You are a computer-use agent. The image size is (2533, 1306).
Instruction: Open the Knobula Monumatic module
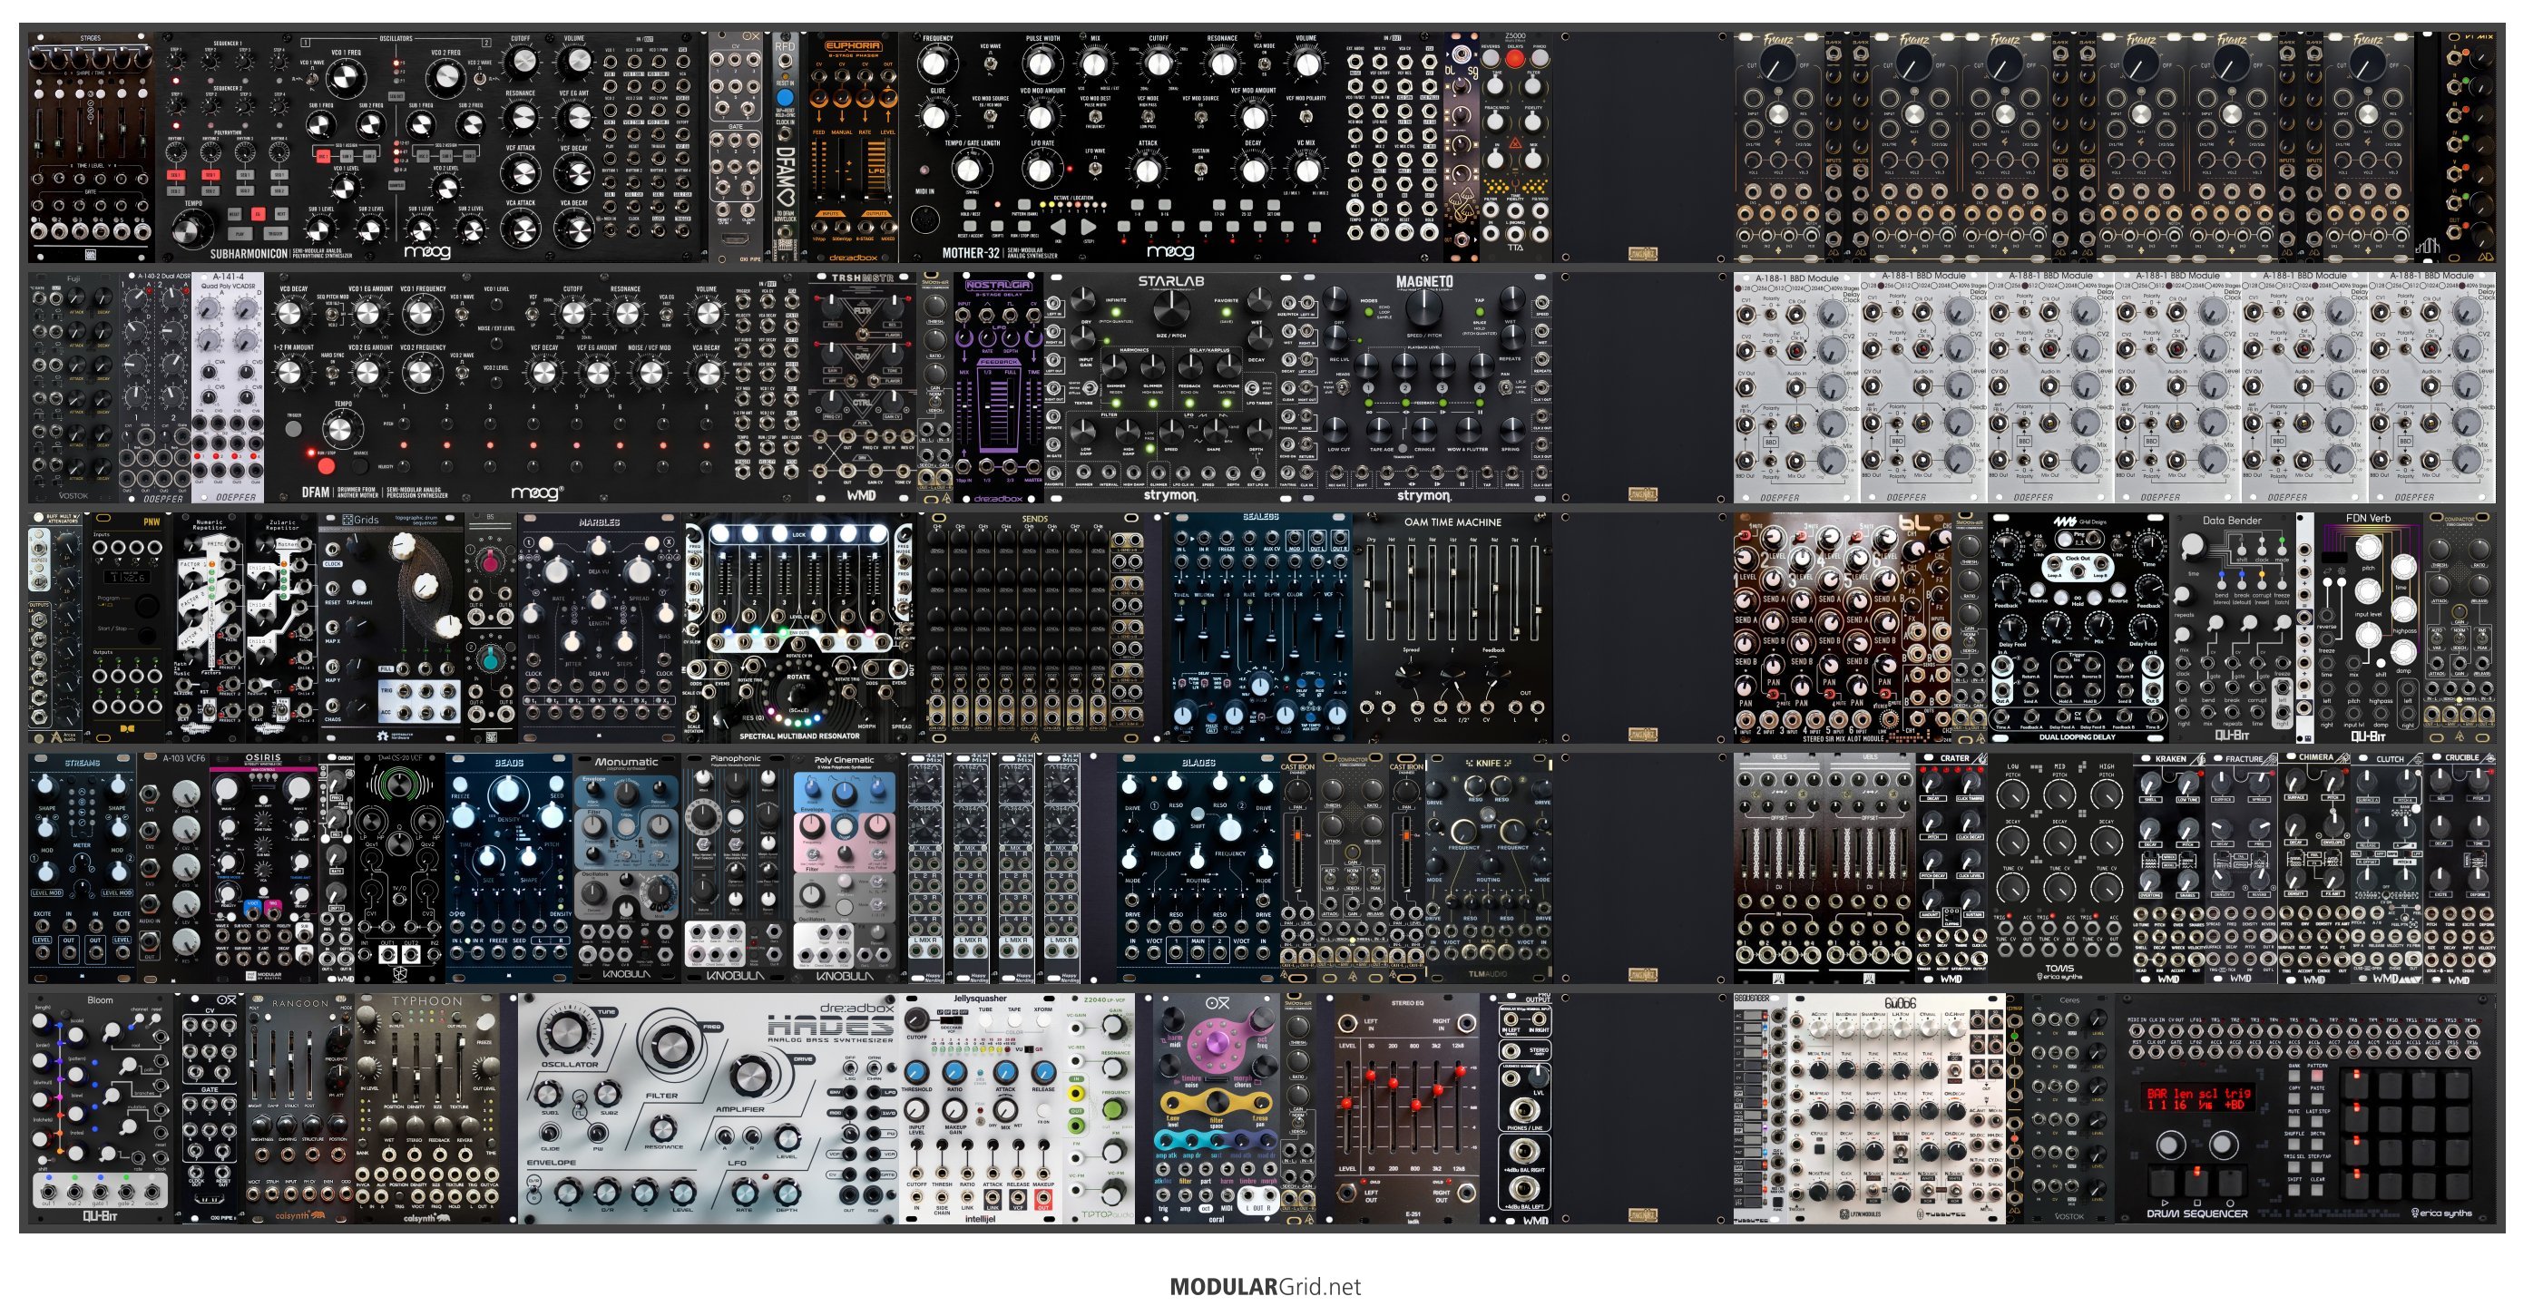626,868
